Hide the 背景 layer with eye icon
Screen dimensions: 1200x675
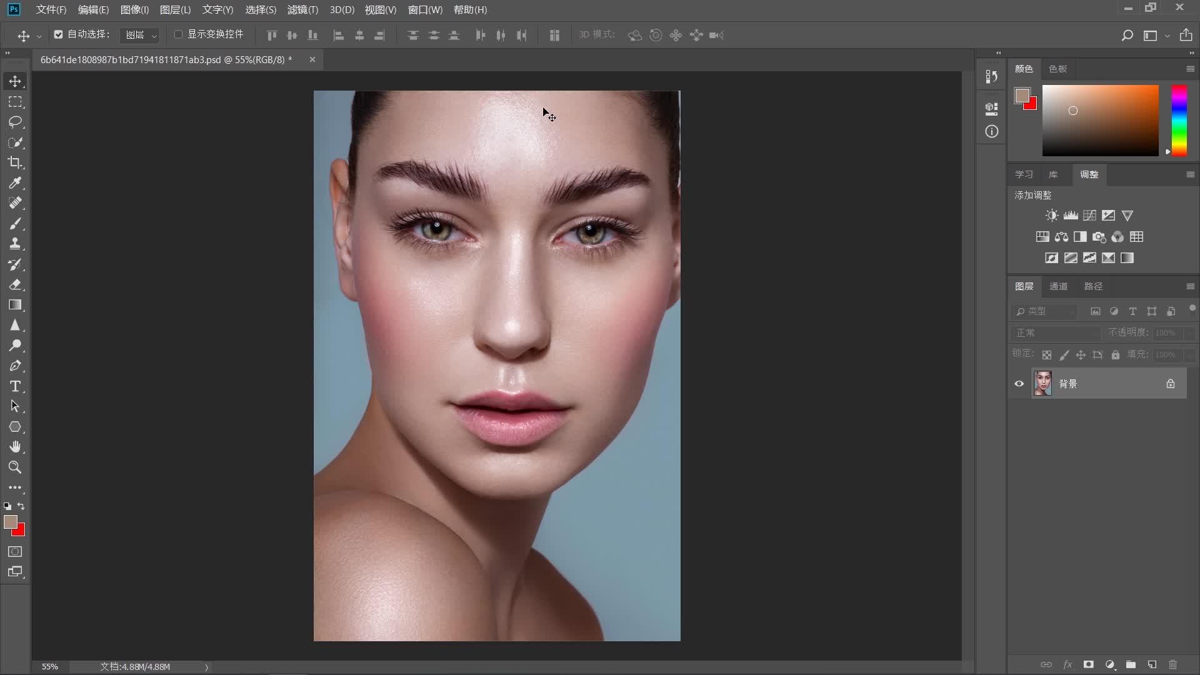1019,384
